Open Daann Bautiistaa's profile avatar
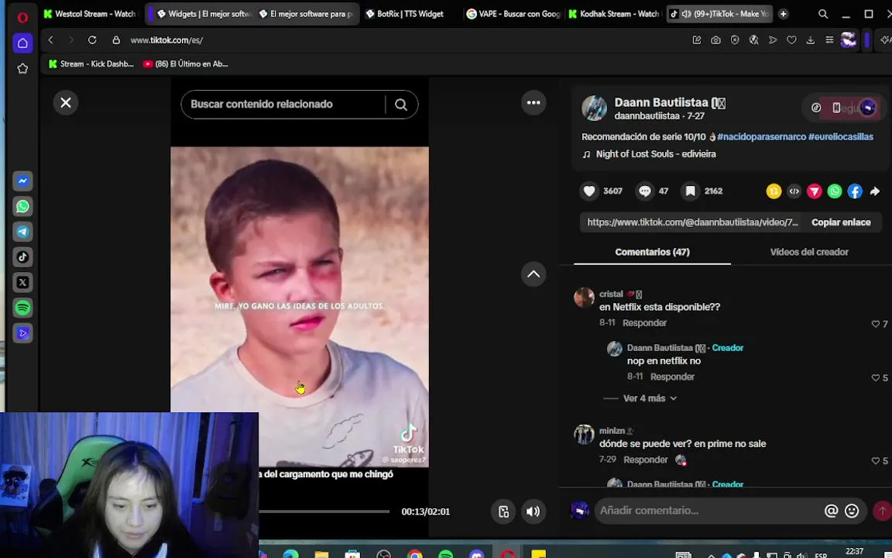Viewport: 892px width, 558px height. click(594, 108)
